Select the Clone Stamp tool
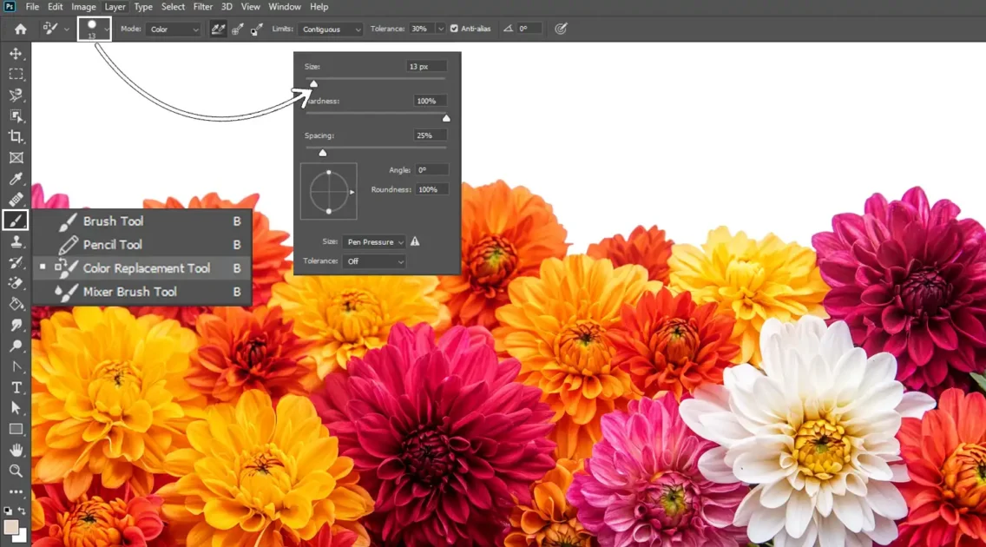Viewport: 986px width, 547px height. 16,242
